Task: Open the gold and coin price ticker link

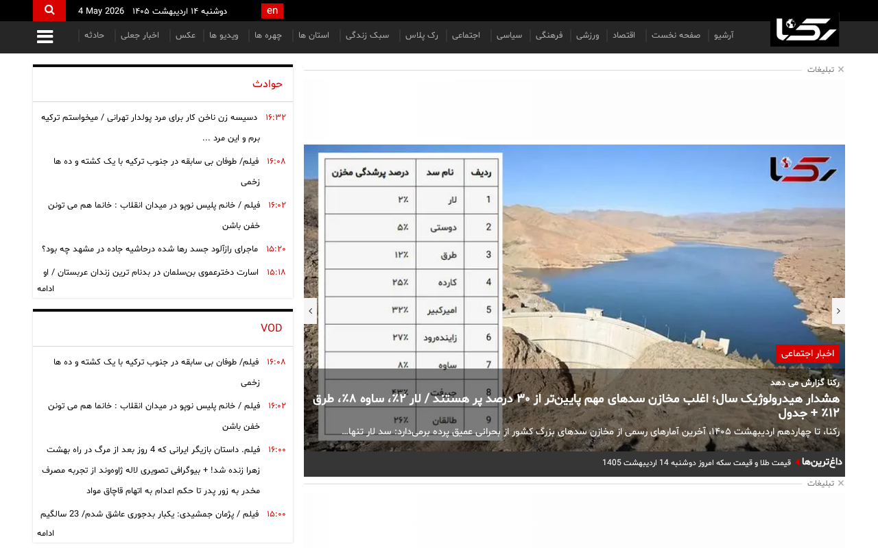Action: [x=696, y=462]
